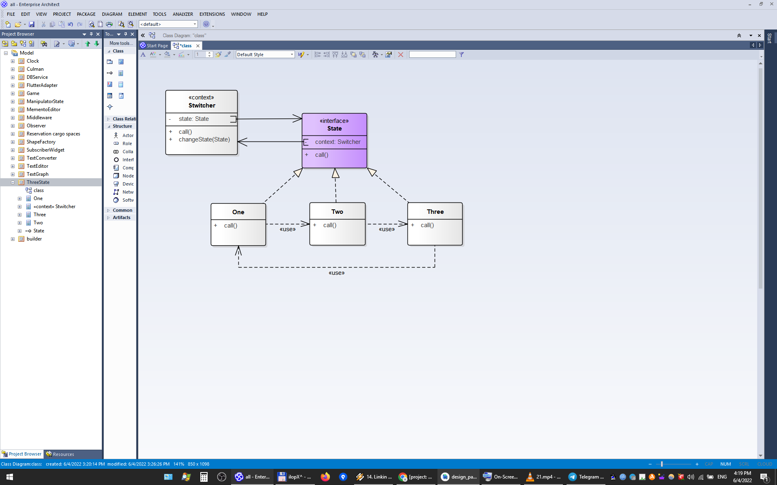Image resolution: width=777 pixels, height=485 pixels.
Task: Click the Save project icon
Action: tap(32, 24)
